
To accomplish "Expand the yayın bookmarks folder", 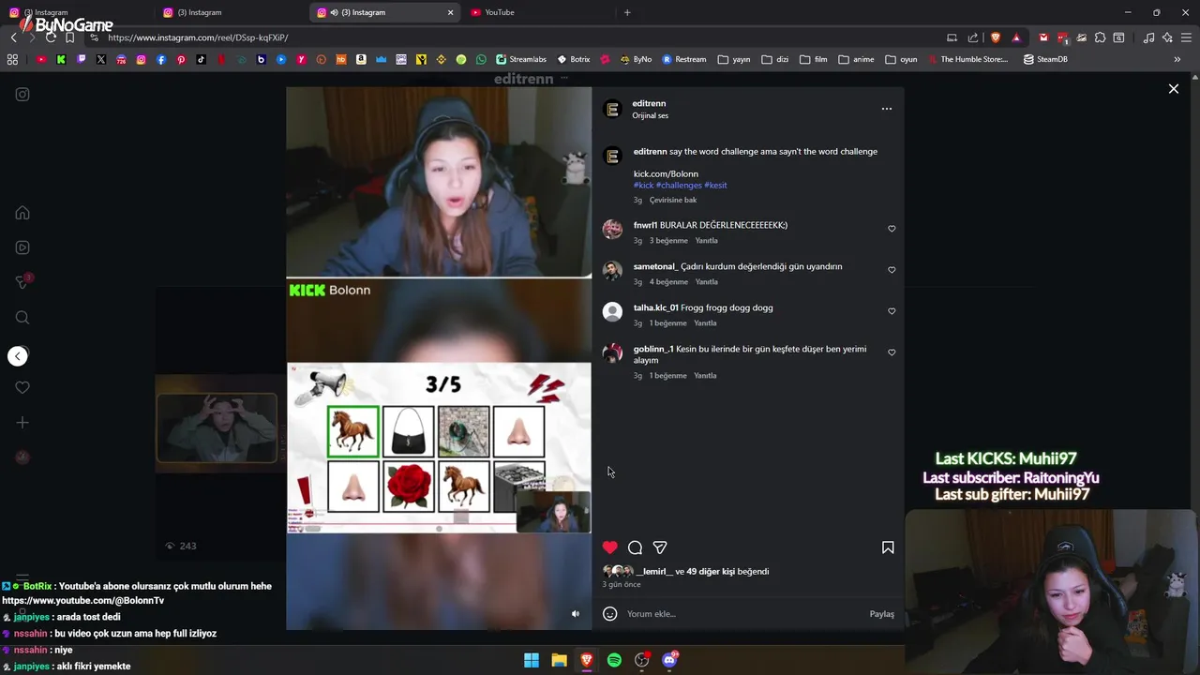I will click(x=734, y=59).
